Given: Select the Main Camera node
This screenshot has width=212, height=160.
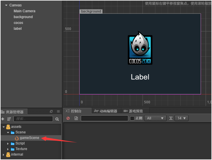Looking at the screenshot, I should [x=25, y=11].
